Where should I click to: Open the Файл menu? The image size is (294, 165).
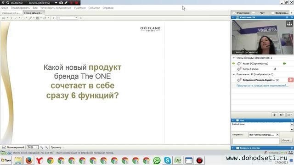coord(5,8)
